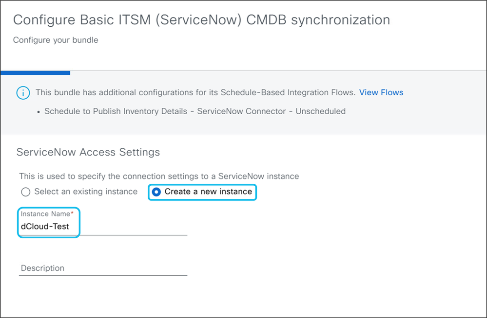Click the Configure Basic ITSM page title
487x318 pixels.
click(201, 20)
